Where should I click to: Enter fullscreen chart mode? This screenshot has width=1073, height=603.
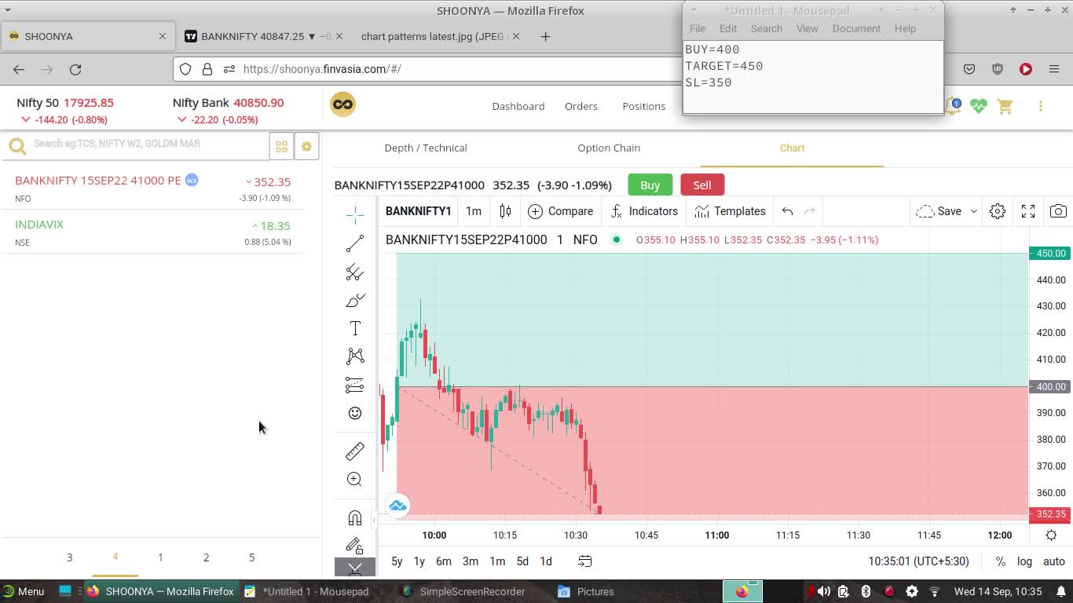(x=1028, y=211)
